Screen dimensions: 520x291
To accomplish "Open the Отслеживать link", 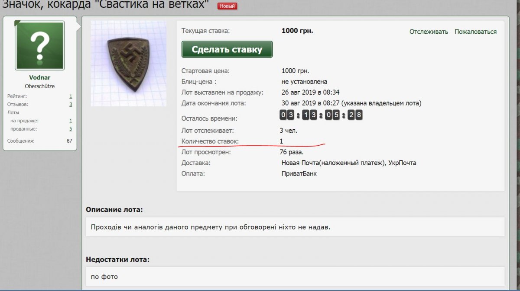I will (x=429, y=32).
